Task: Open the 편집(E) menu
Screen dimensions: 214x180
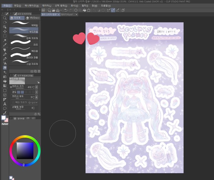Action: [x=18, y=6]
